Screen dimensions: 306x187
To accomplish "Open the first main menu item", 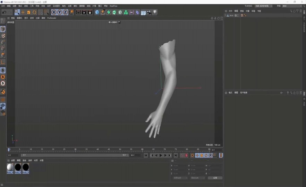I will [3, 6].
